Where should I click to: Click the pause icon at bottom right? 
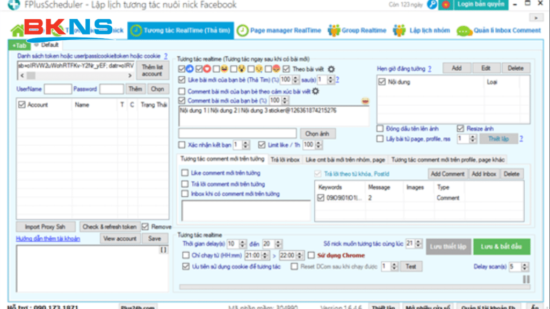click(x=526, y=279)
